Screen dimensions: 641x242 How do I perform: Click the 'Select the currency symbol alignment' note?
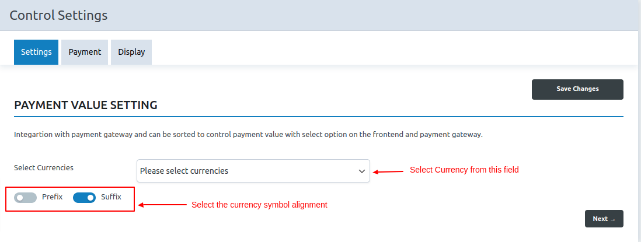pos(259,205)
